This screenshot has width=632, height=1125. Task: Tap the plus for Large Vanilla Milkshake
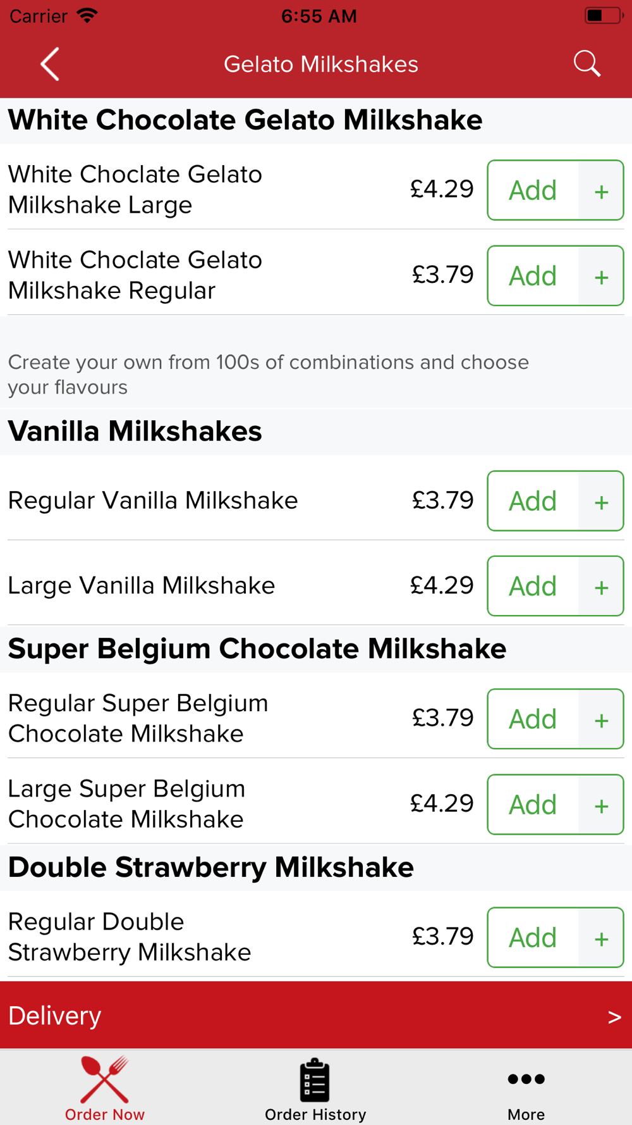[601, 586]
